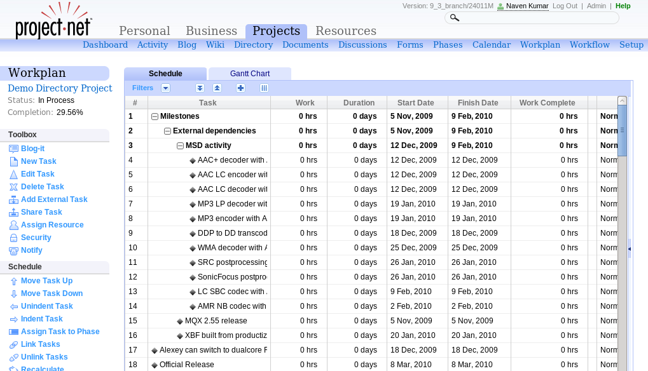
Task: Click into the top search field
Action: [x=534, y=18]
